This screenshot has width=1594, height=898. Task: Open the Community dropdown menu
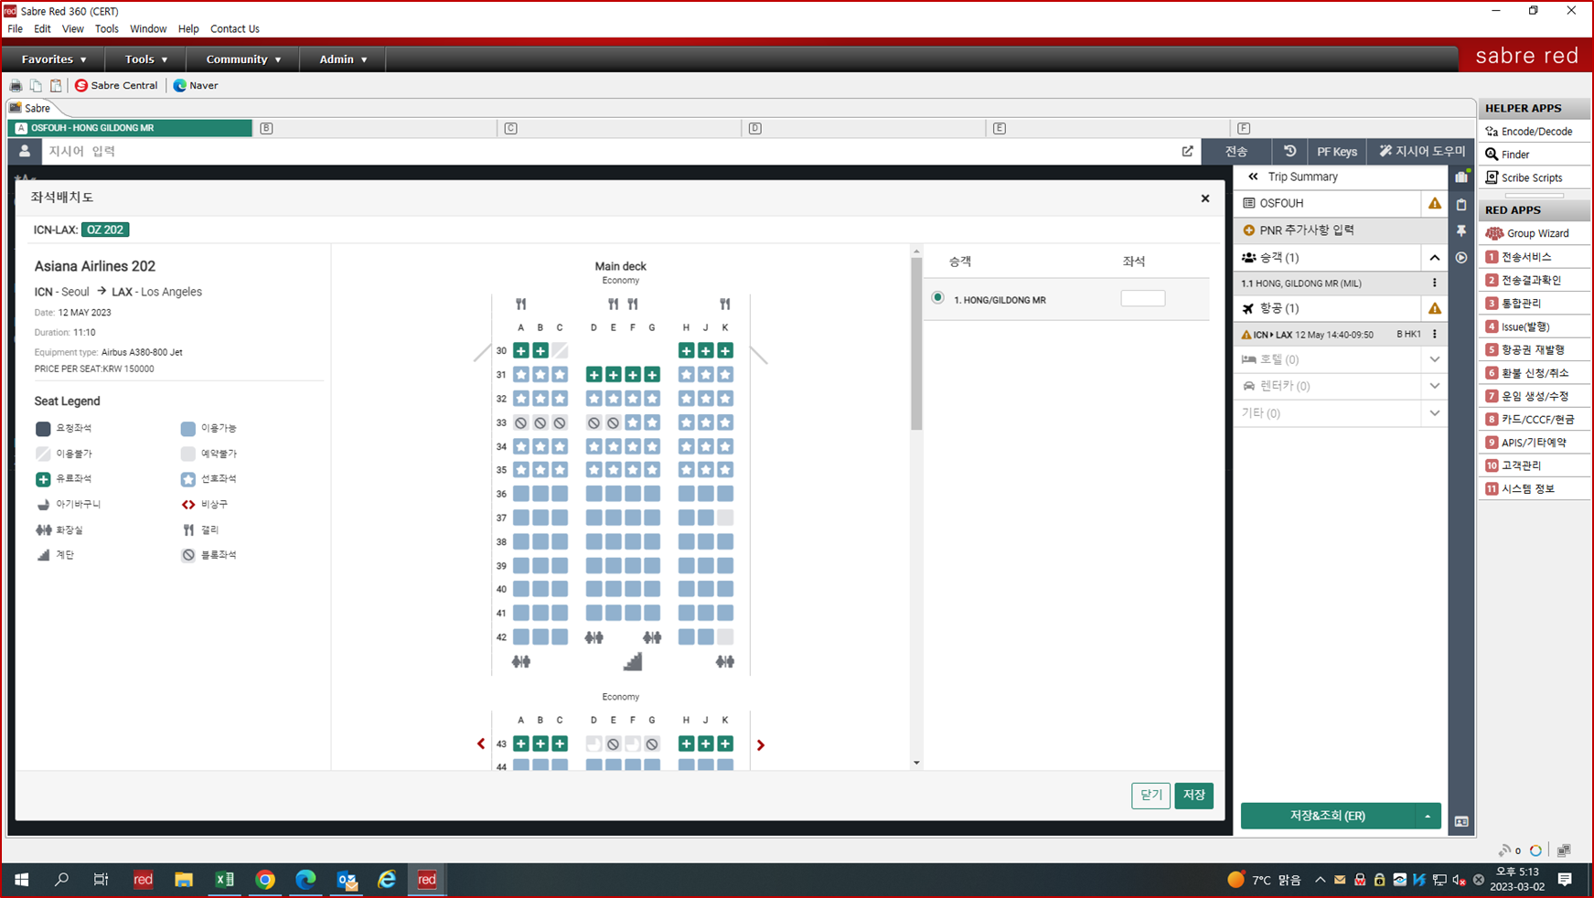click(x=243, y=59)
